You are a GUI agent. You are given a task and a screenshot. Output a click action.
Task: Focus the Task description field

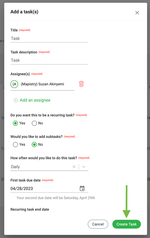tap(49, 60)
